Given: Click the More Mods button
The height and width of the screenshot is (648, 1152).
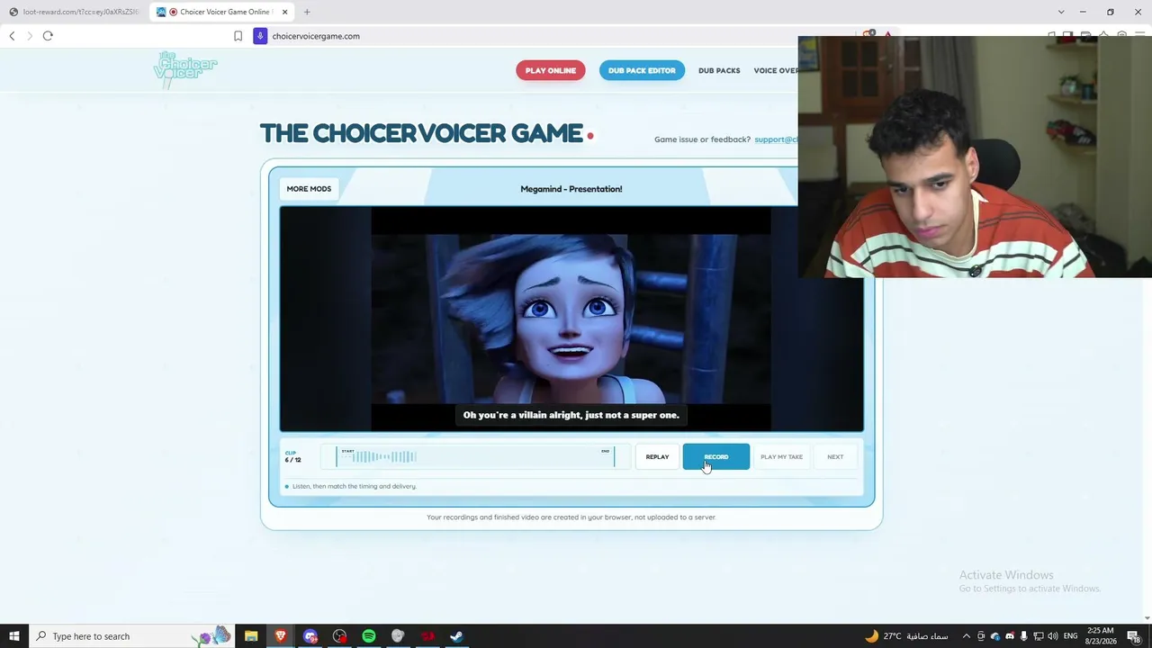Looking at the screenshot, I should [309, 189].
